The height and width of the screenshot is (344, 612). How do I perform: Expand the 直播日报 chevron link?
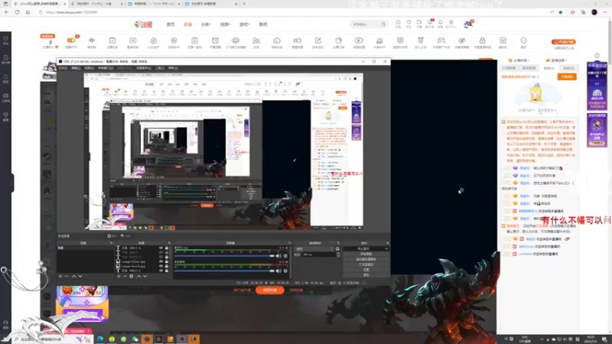click(556, 60)
